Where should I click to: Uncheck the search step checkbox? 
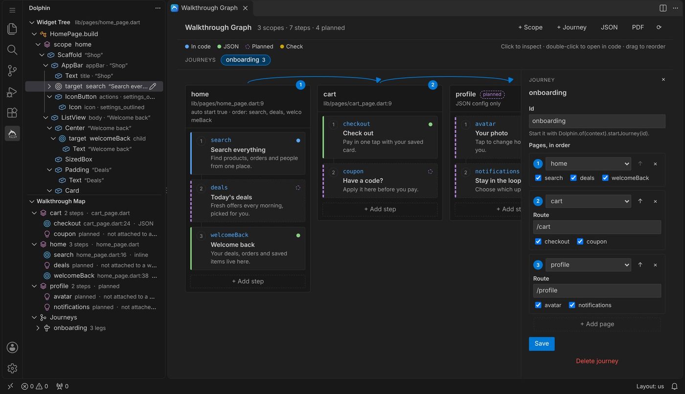[x=538, y=178]
